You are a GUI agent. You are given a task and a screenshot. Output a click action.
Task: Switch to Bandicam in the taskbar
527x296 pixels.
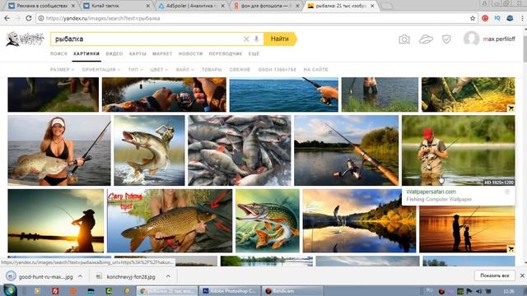click(x=292, y=290)
